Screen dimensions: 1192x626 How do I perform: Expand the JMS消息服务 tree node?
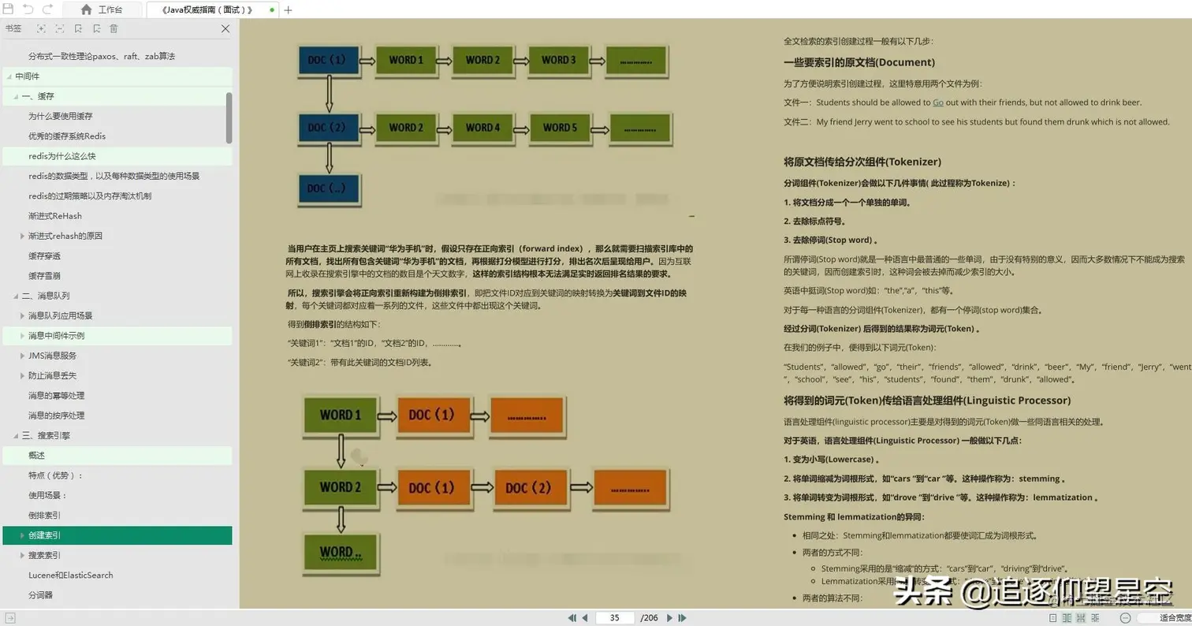tap(21, 355)
